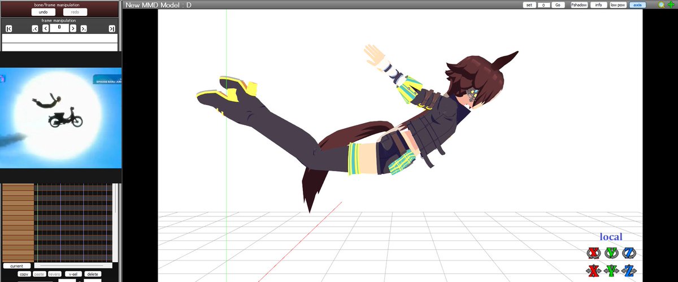Viewport: 678px width, 282px height.
Task: Click the reference video thumbnail
Action: point(61,118)
